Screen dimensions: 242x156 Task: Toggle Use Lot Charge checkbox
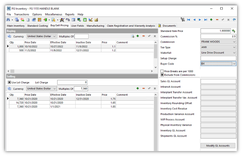tap(9, 82)
